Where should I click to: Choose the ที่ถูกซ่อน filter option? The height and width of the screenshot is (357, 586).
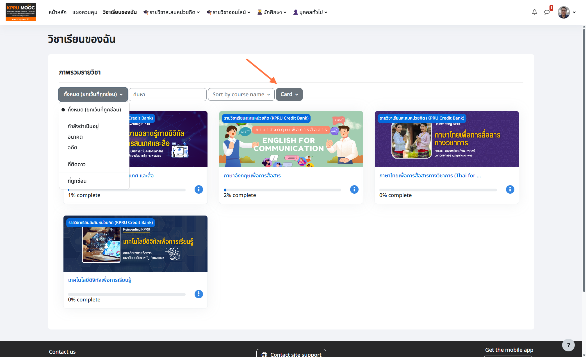point(94,181)
